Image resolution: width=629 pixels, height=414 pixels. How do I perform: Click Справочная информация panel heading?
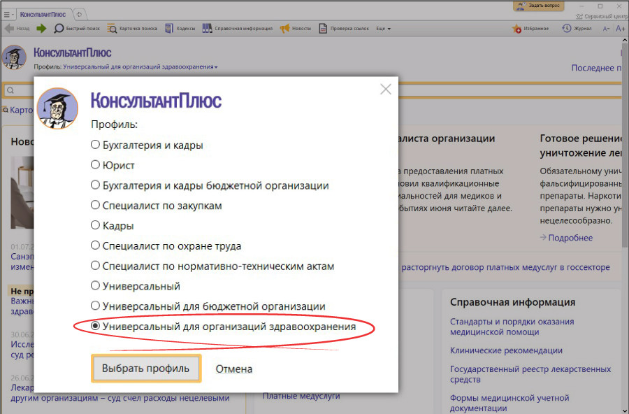(x=513, y=302)
